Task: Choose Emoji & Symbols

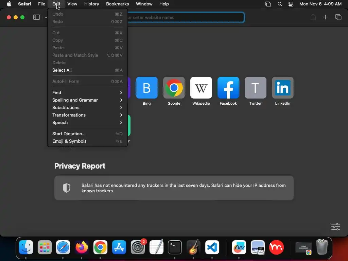Action: pyautogui.click(x=87, y=141)
